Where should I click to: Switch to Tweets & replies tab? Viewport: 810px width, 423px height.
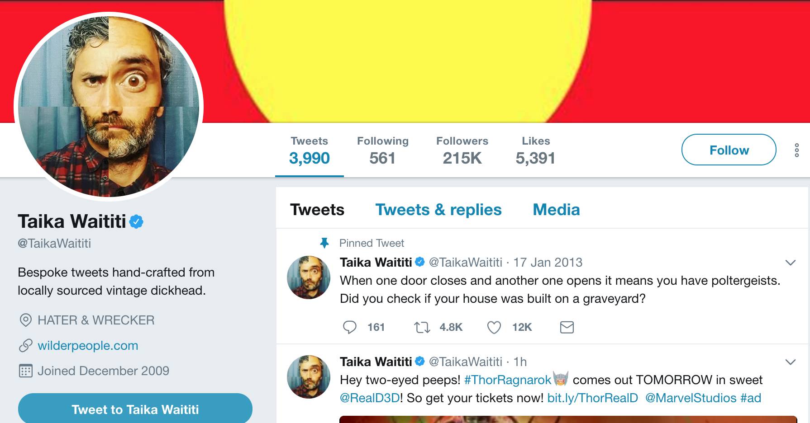[x=438, y=210]
